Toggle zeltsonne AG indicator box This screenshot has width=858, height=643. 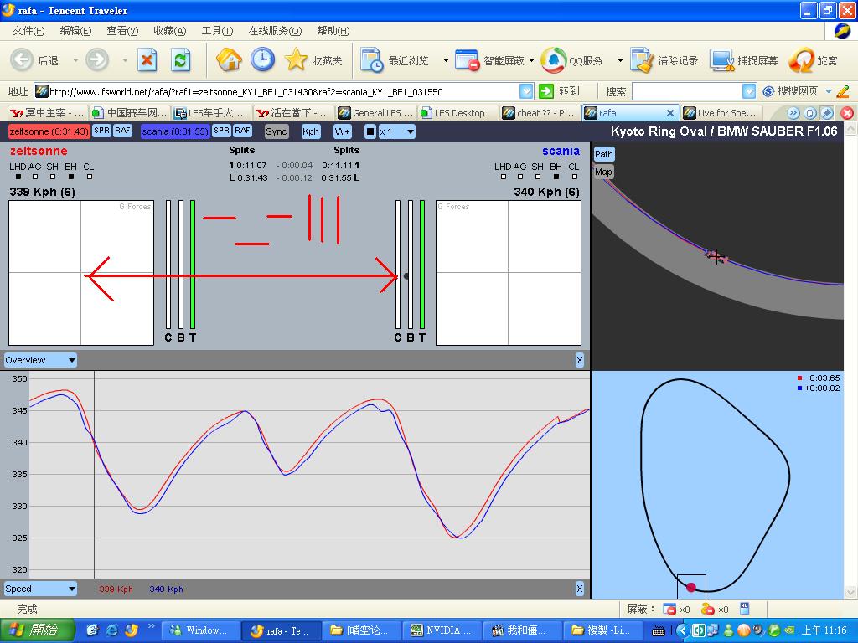[35, 177]
